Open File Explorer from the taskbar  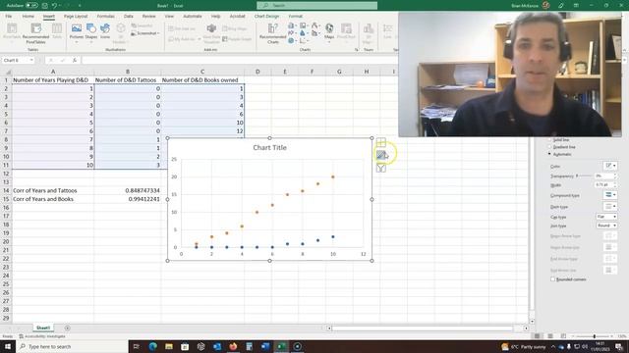pyautogui.click(x=169, y=346)
